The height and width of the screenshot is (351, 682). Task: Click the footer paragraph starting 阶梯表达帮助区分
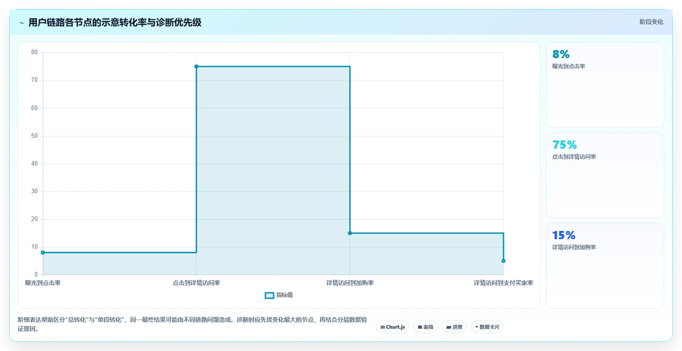(193, 324)
